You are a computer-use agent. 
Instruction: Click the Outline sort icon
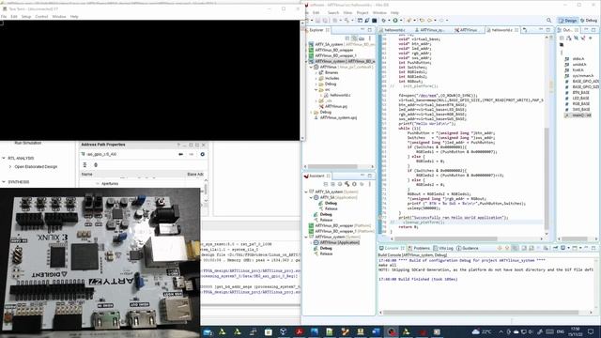pyautogui.click(x=569, y=38)
